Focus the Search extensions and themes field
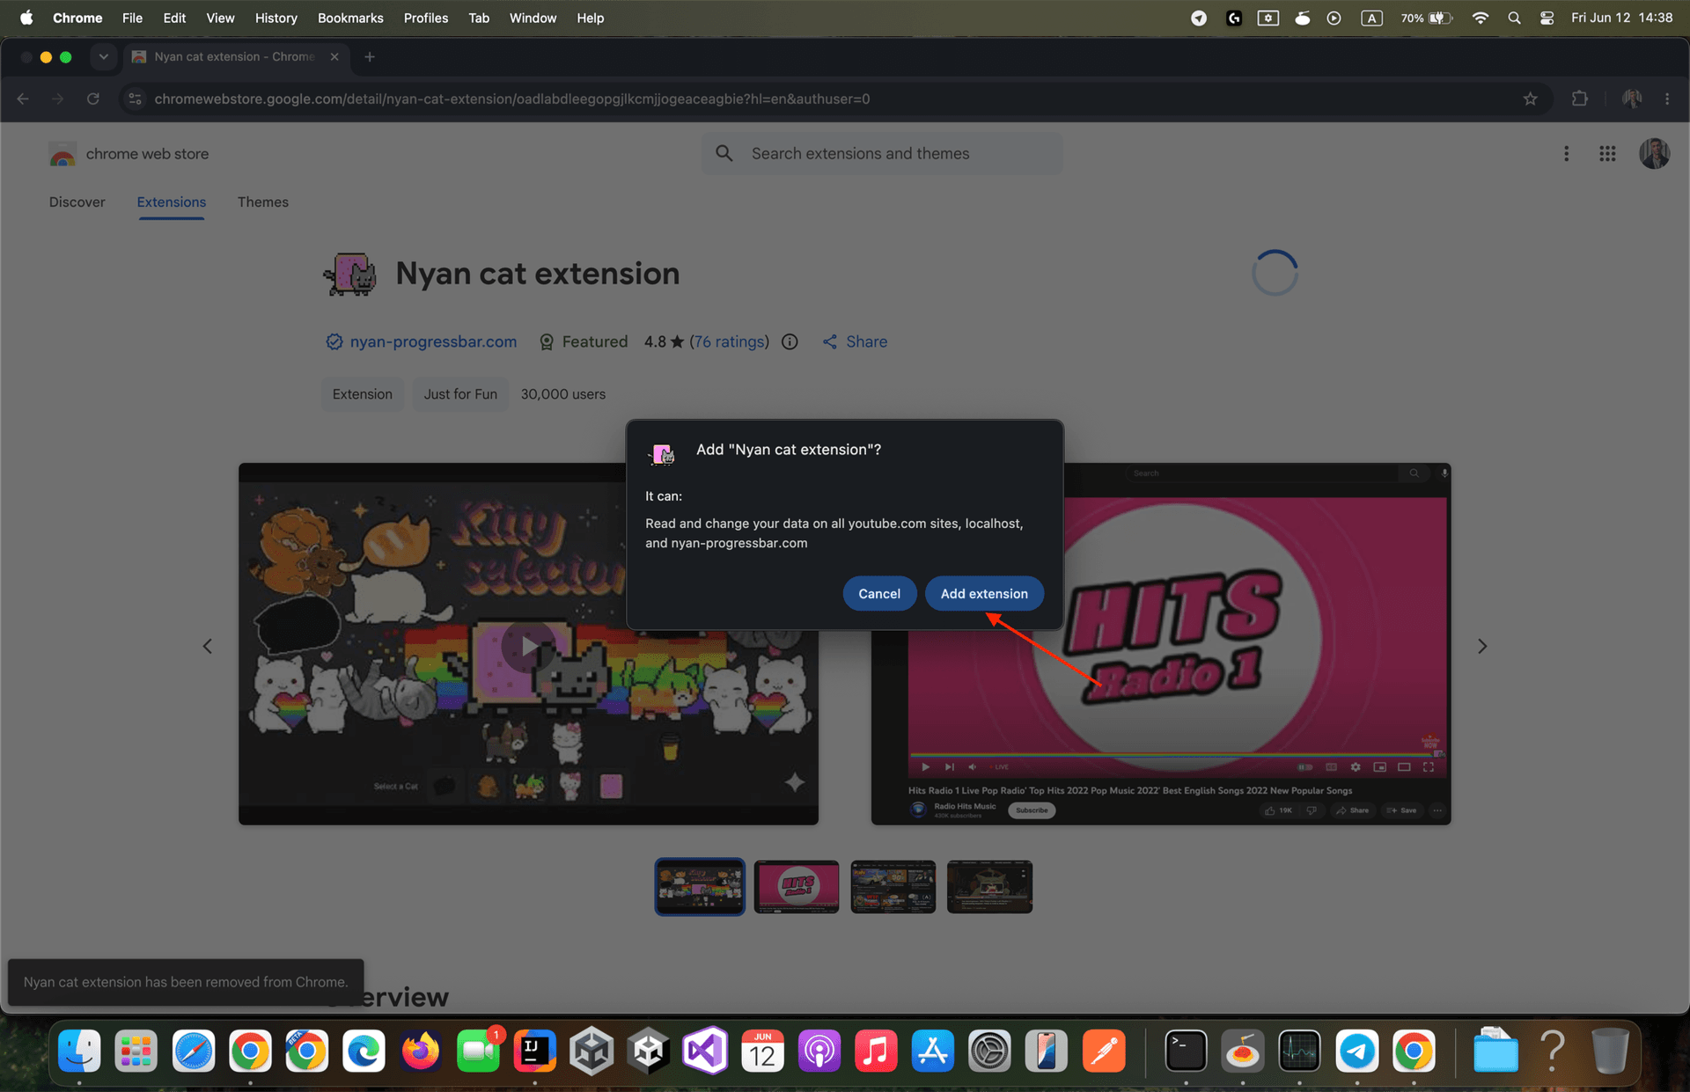 [x=882, y=153]
